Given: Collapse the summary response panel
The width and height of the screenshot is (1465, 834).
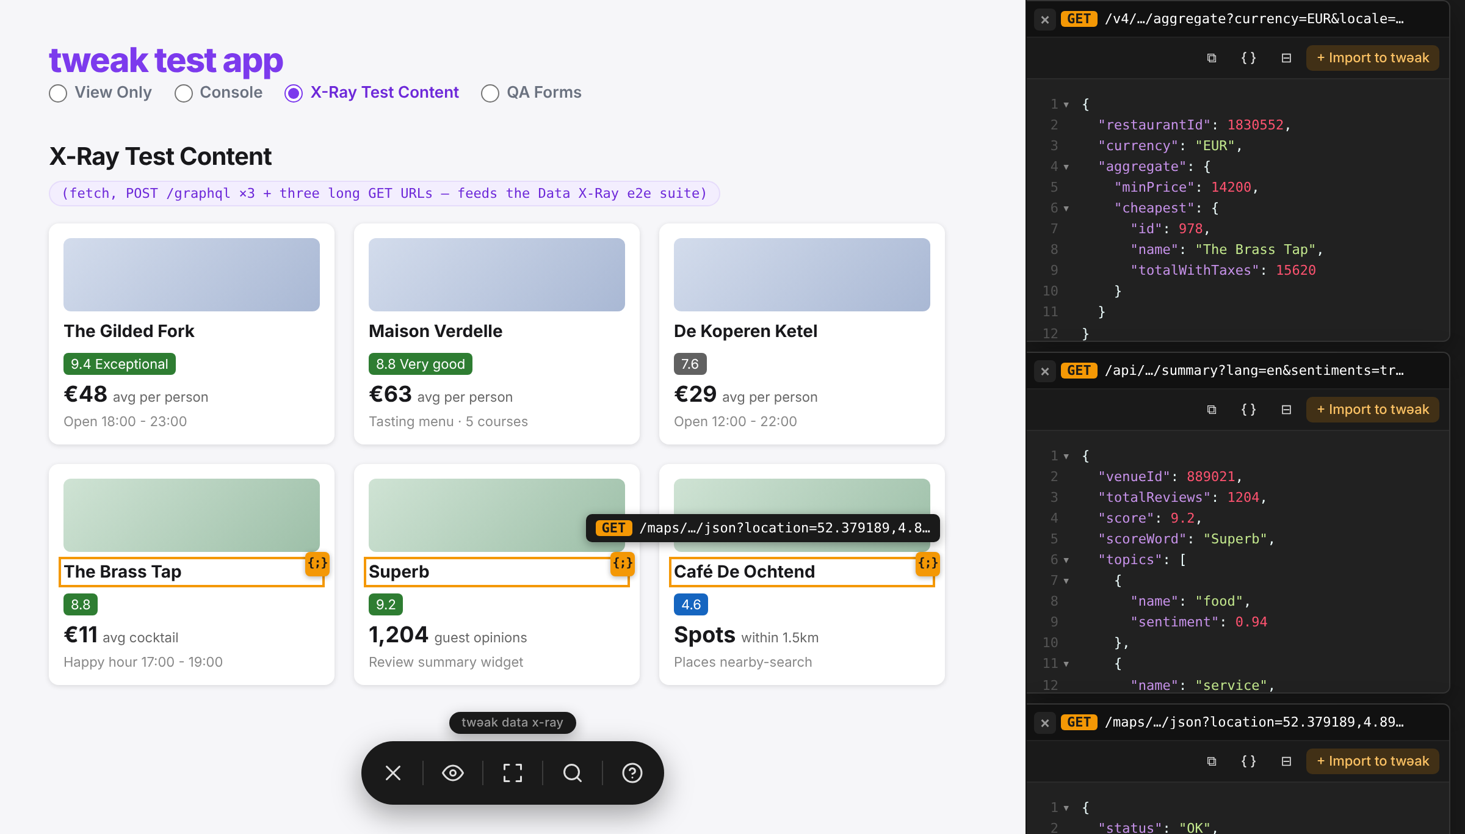Looking at the screenshot, I should (x=1286, y=410).
